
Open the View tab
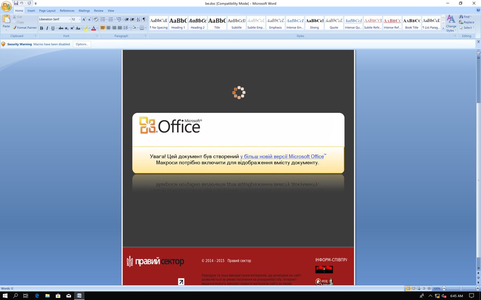pos(111,11)
